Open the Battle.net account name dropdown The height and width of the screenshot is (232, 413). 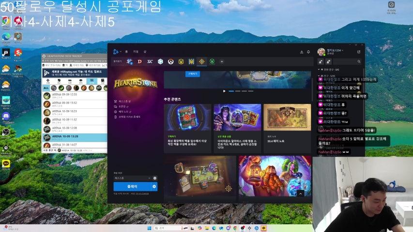335,50
